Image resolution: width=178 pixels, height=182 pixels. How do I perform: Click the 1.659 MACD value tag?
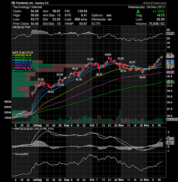pyautogui.click(x=170, y=139)
